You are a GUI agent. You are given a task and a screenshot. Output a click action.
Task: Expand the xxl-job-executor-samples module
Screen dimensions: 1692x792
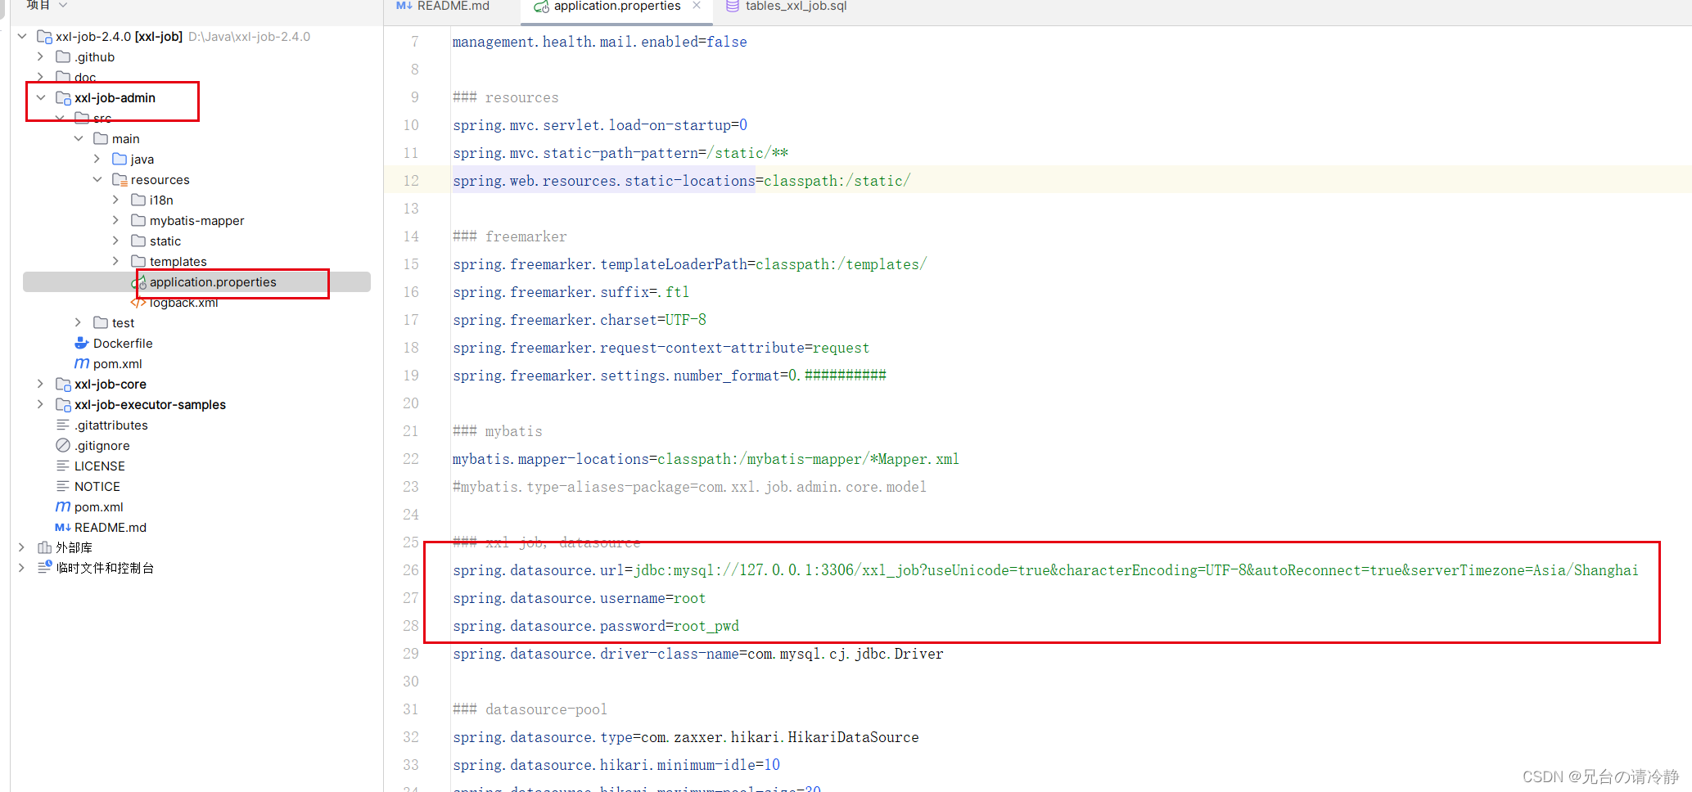click(x=41, y=404)
